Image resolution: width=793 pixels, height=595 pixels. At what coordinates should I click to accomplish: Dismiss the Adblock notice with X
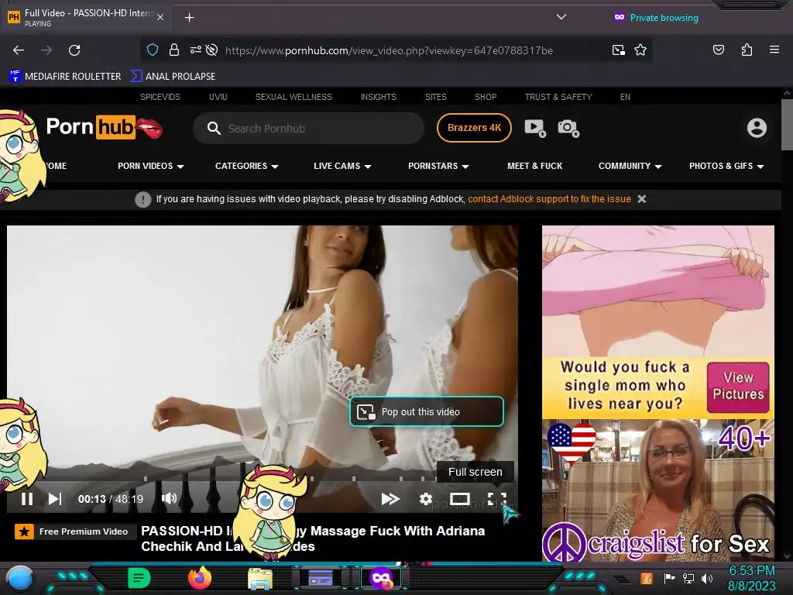click(642, 199)
